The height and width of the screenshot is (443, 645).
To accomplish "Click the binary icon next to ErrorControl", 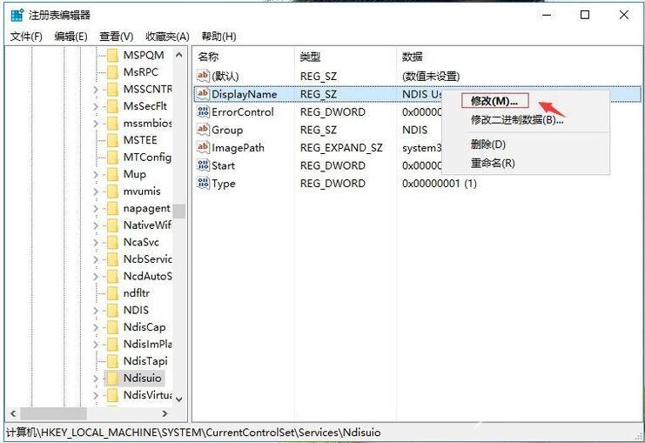I will 204,112.
